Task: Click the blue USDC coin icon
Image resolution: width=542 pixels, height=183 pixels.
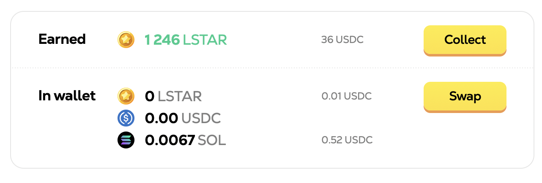Action: coord(126,118)
